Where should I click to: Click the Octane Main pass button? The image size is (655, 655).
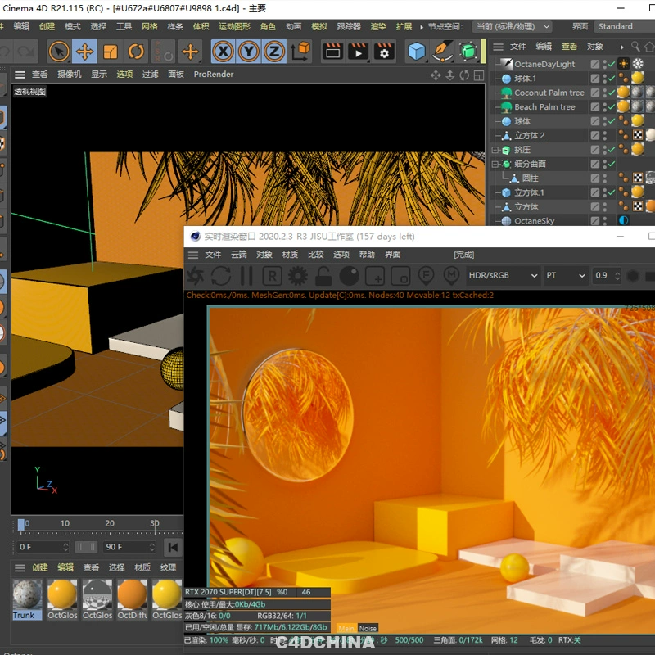pos(346,628)
